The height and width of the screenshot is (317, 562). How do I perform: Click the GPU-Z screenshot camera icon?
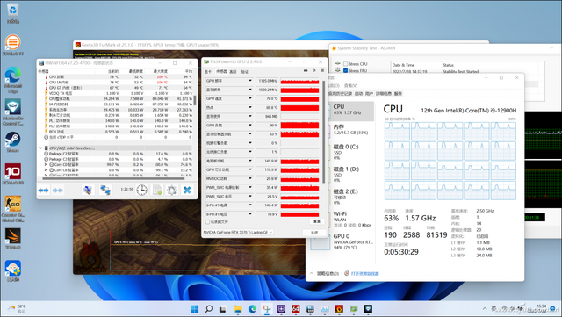coord(306,70)
